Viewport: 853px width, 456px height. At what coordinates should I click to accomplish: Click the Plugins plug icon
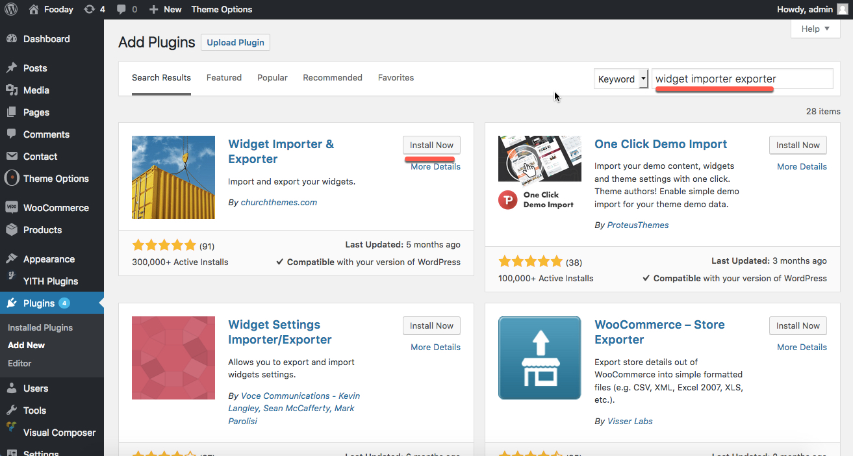[11, 303]
